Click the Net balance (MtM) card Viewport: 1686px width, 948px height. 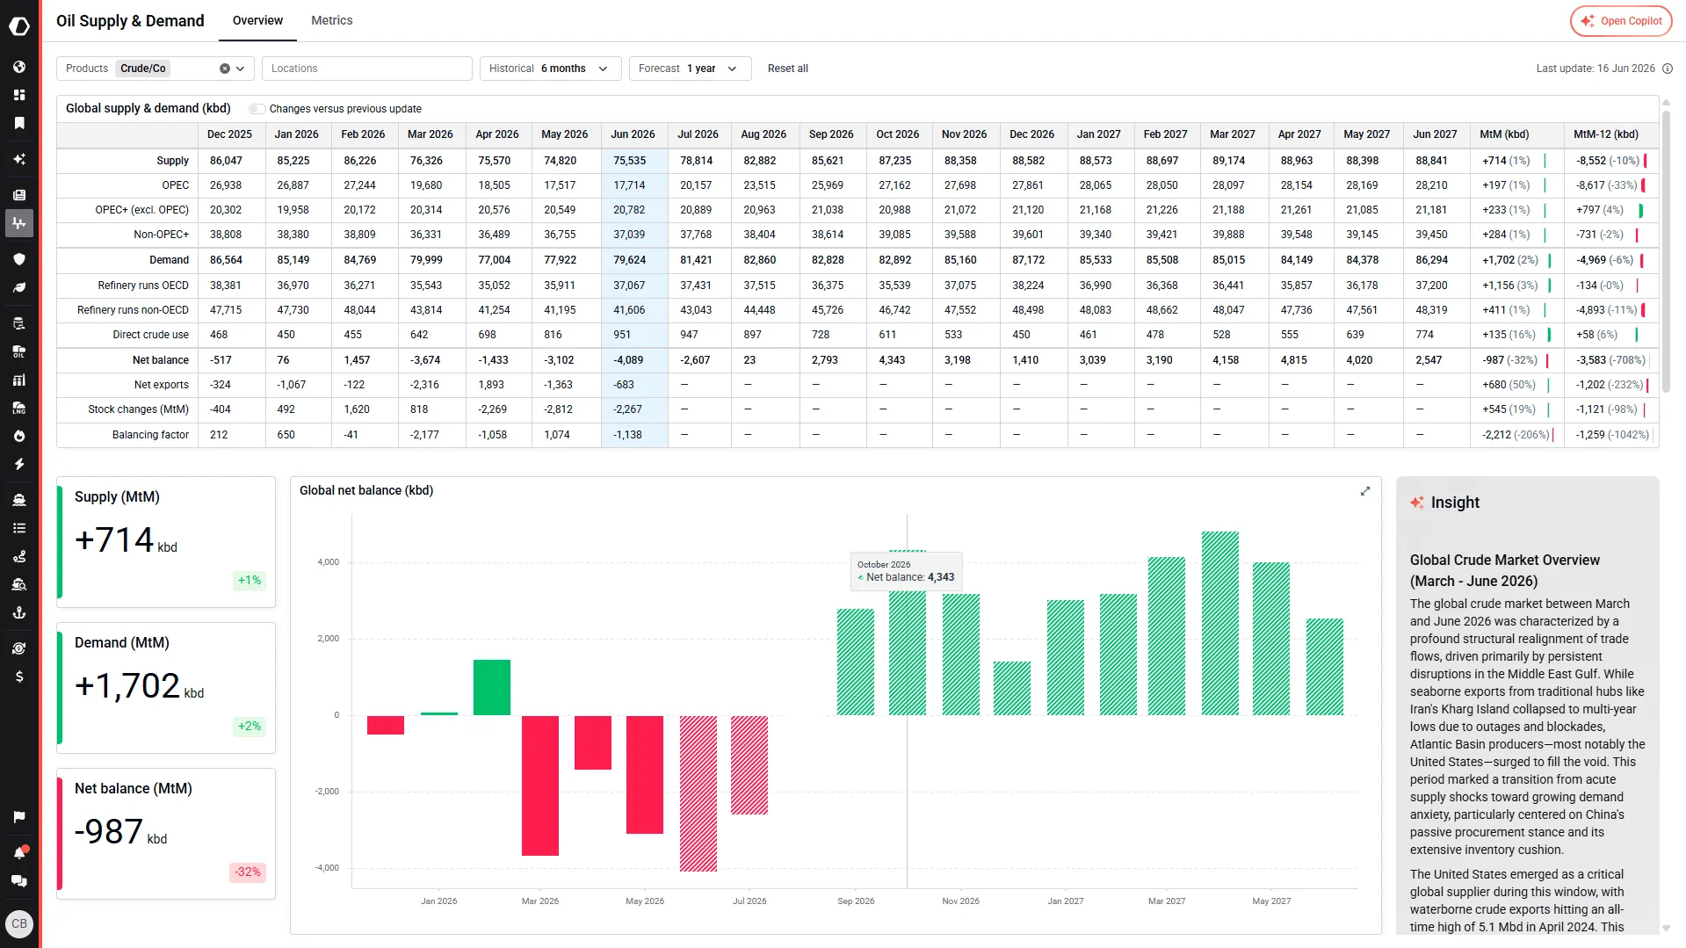[166, 834]
